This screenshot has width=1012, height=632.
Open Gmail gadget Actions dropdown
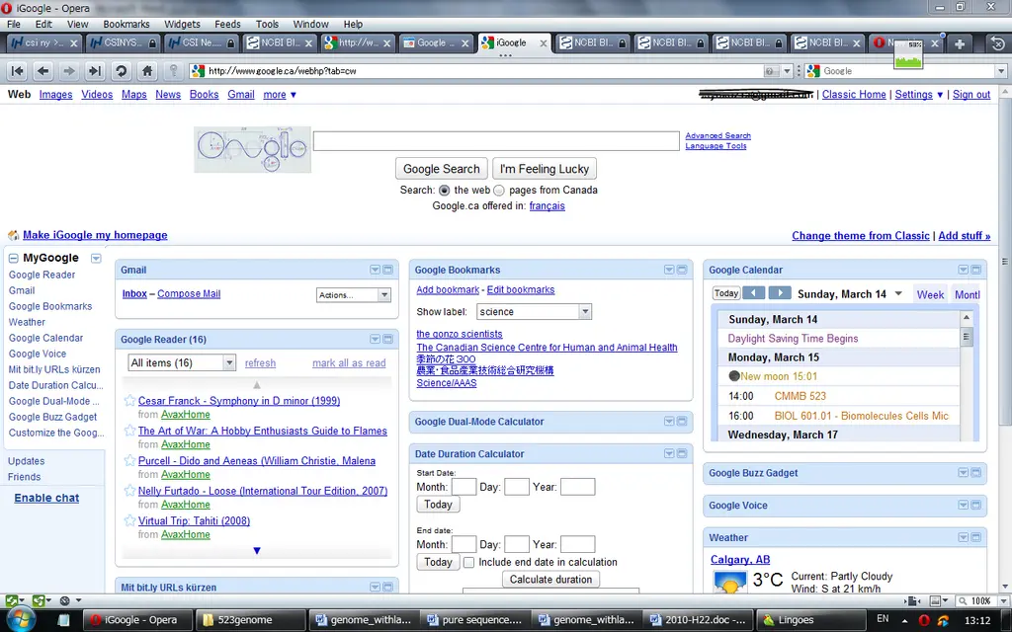pos(354,294)
